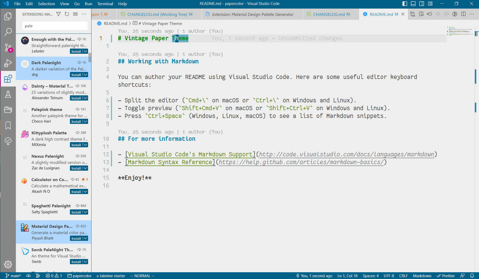Screen dimensions: 479x279
Task: Open the Manage gear menu
Action: [8, 264]
